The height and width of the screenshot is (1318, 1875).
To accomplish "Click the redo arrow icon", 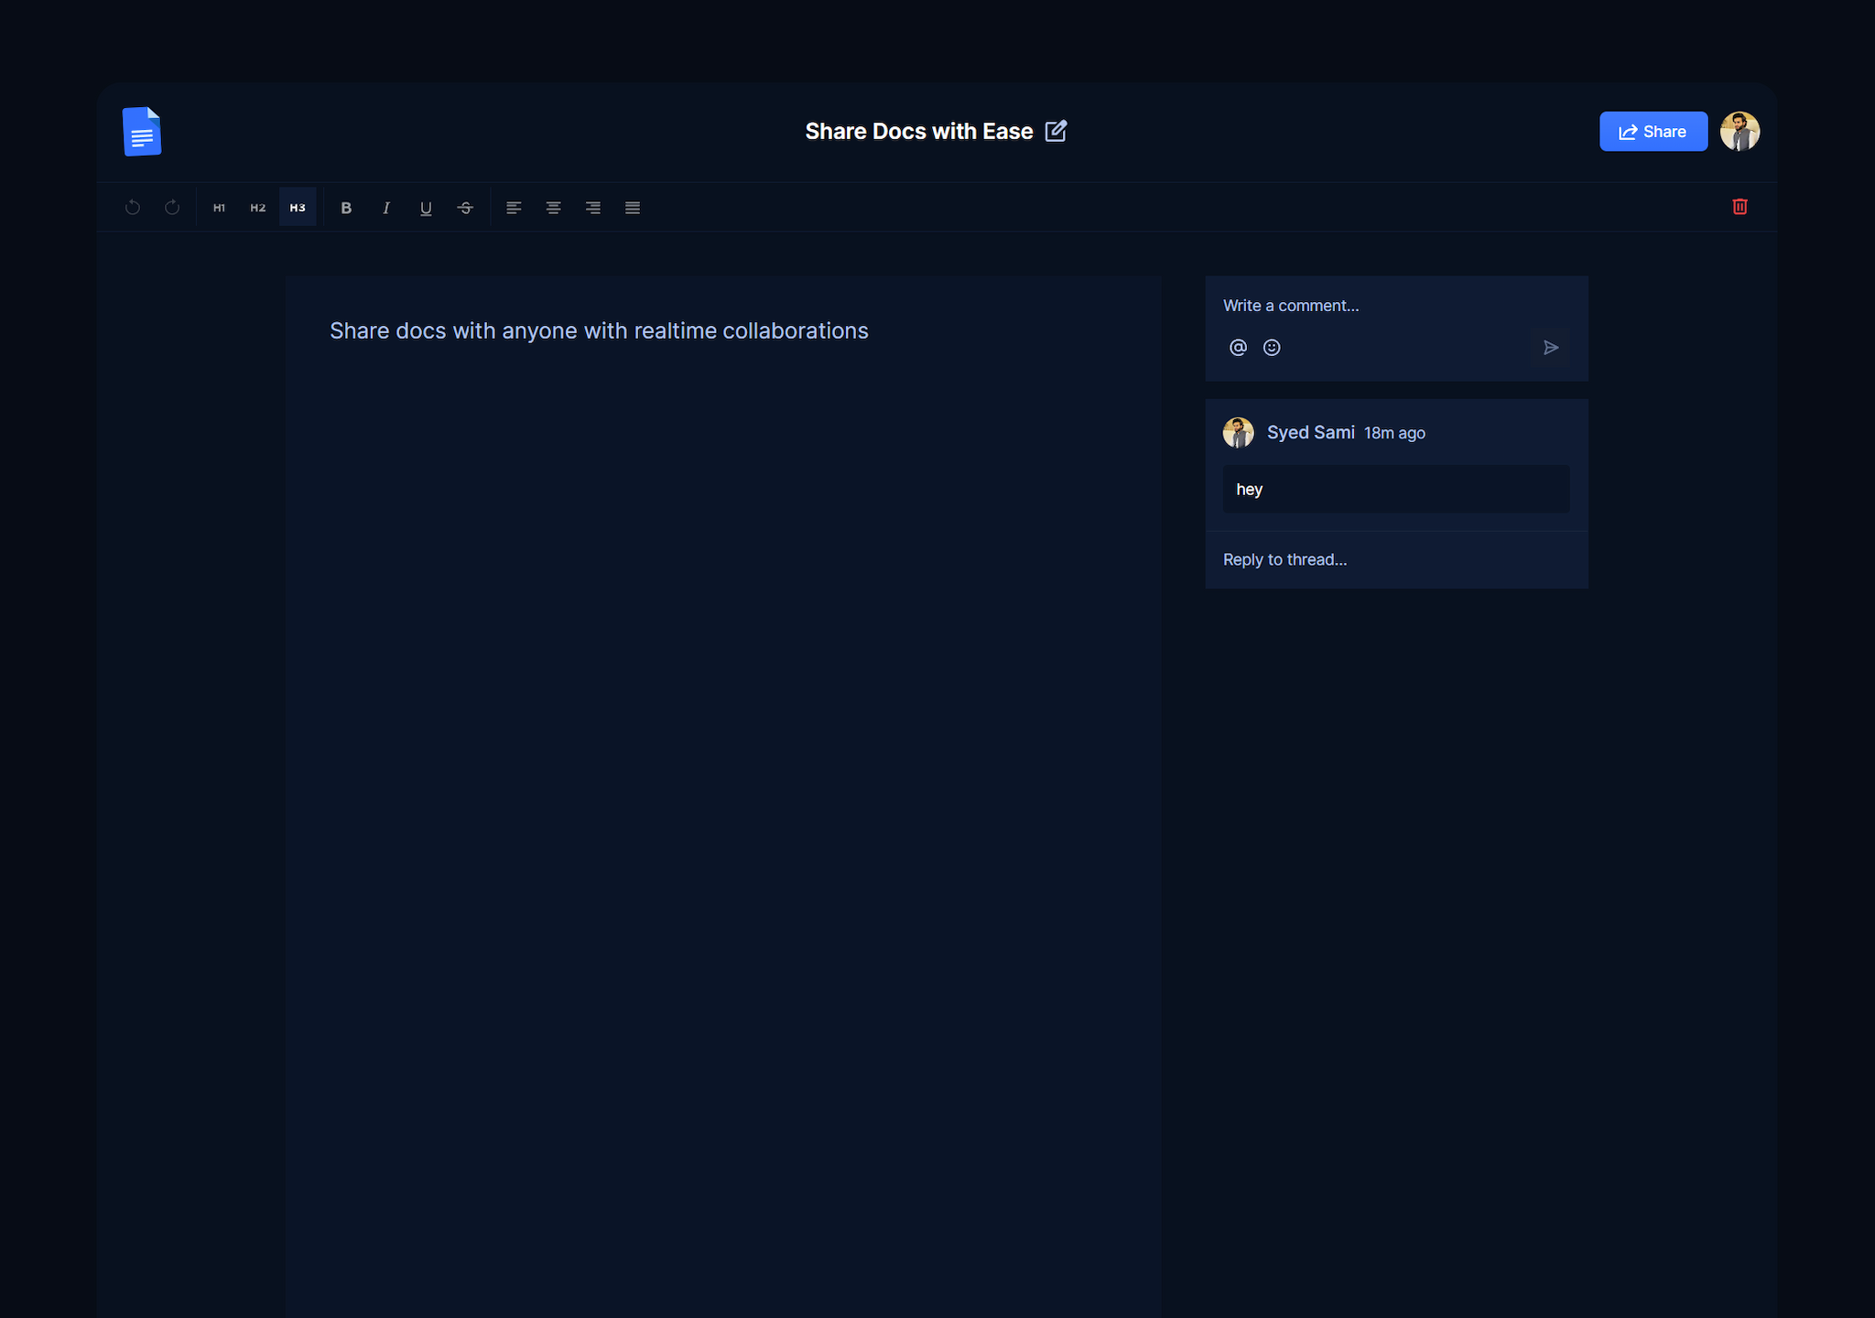I will [x=172, y=208].
